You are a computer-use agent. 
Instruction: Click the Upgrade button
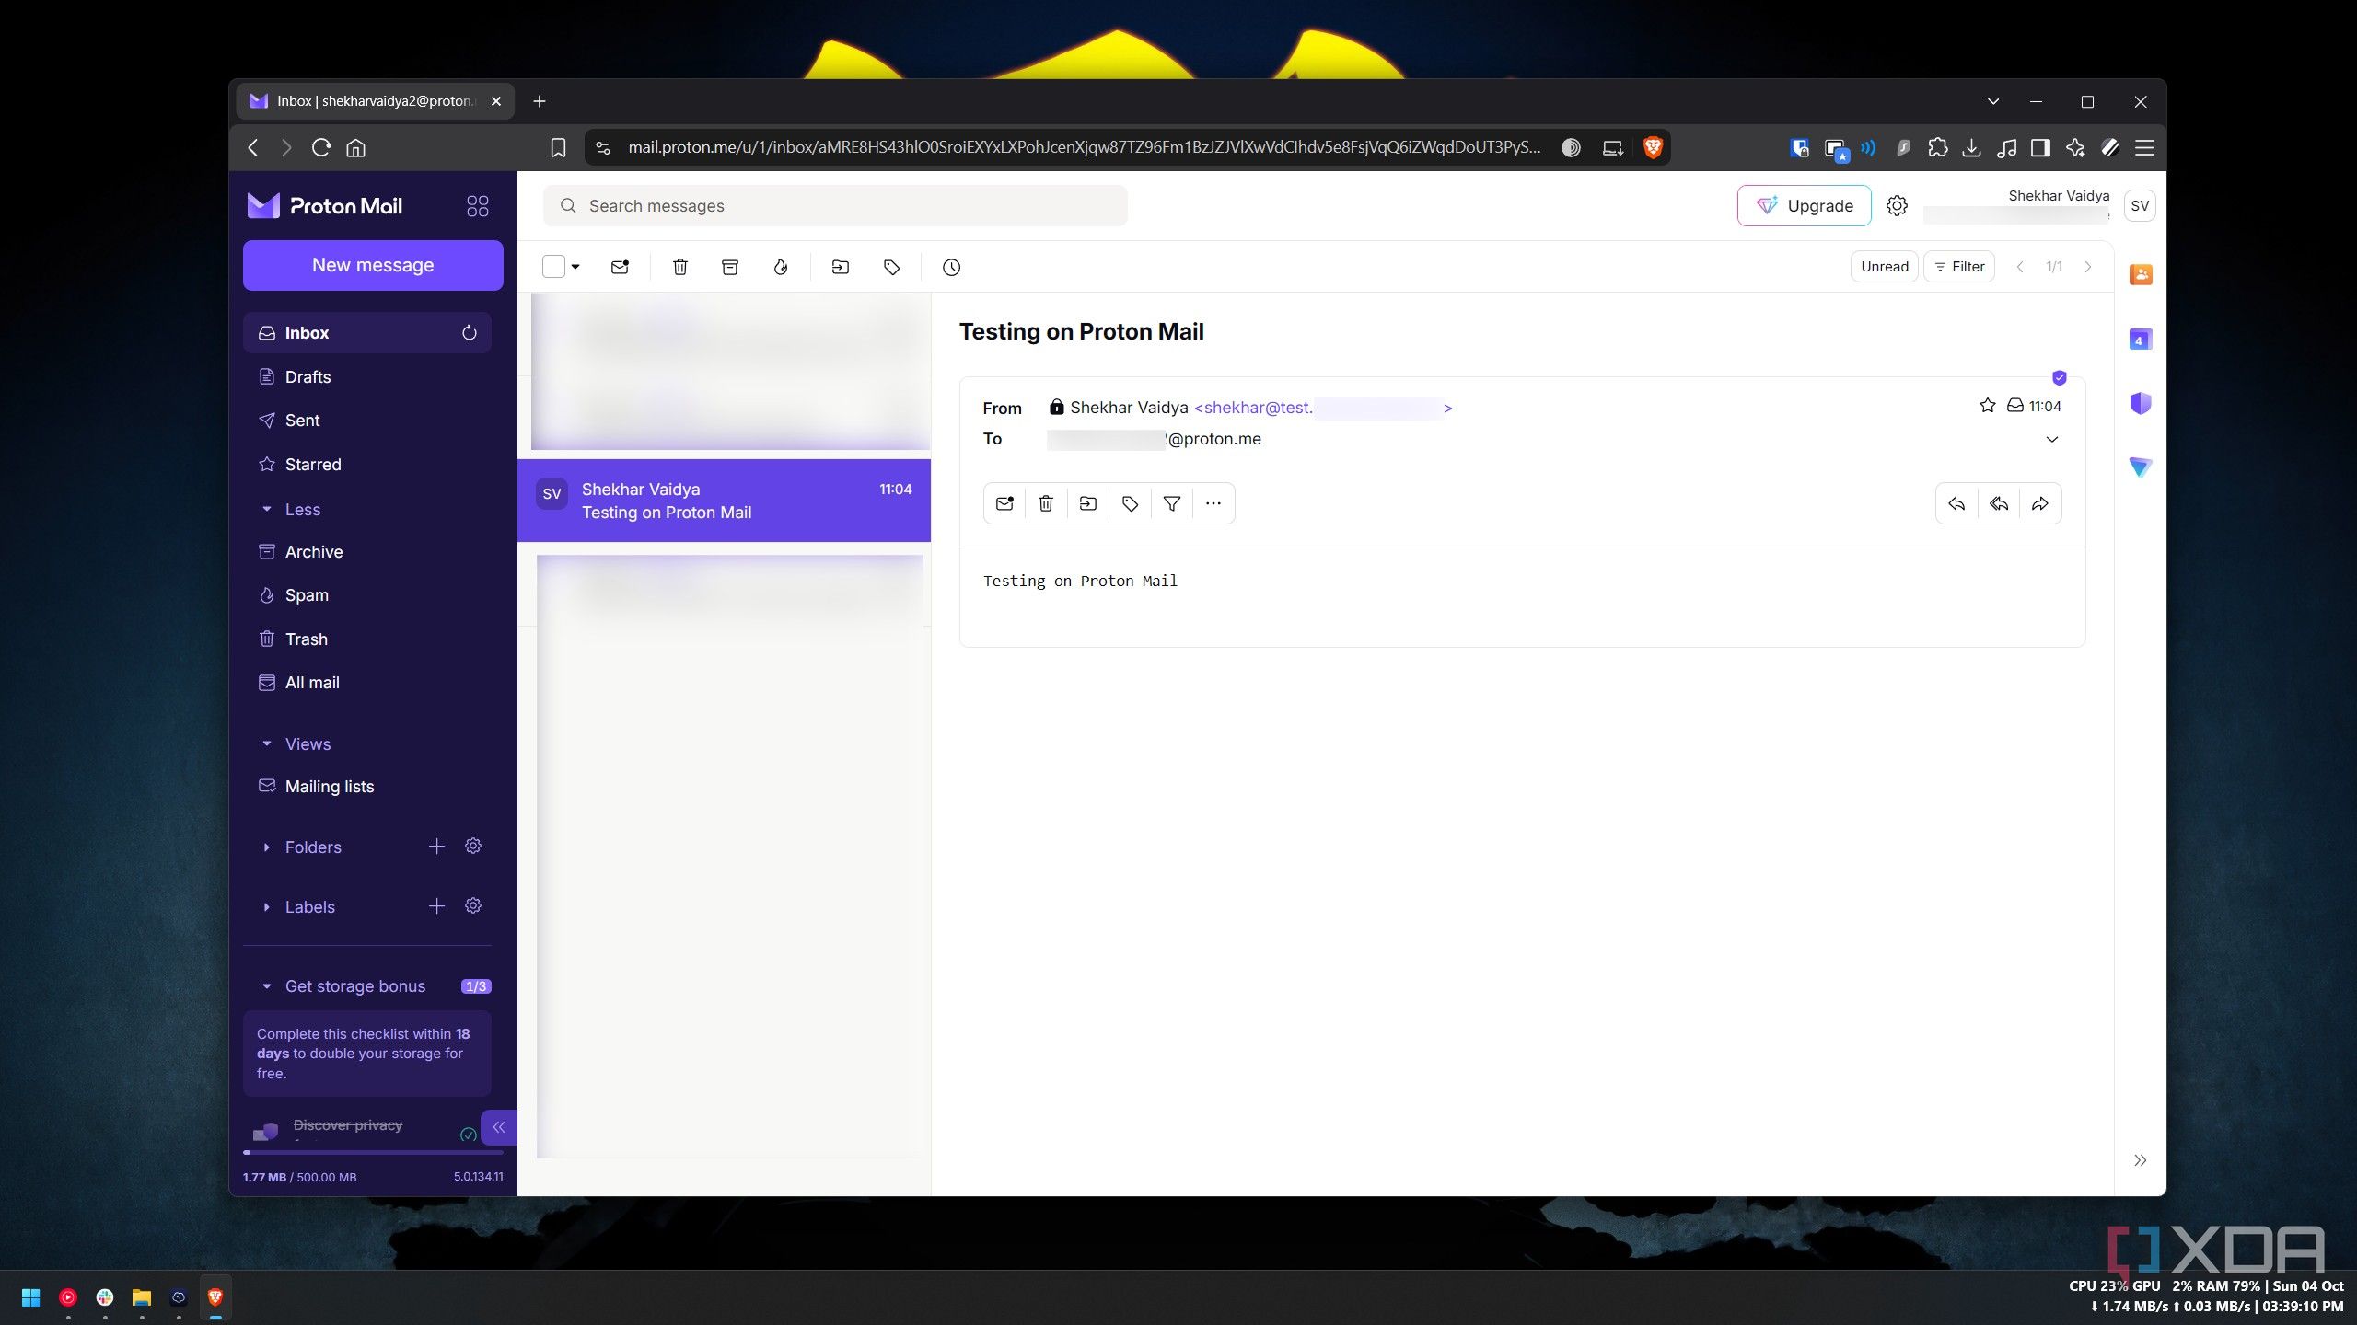1804,205
